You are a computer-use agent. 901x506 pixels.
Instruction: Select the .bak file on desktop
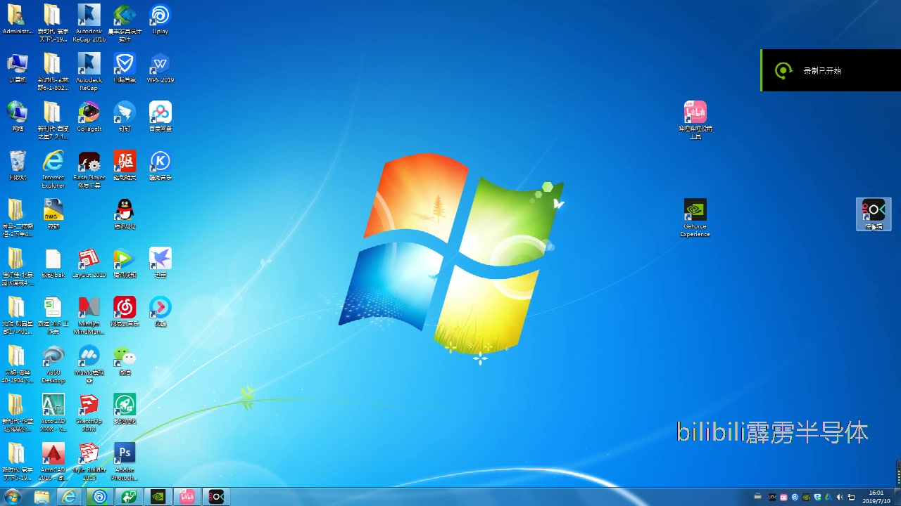(x=53, y=263)
